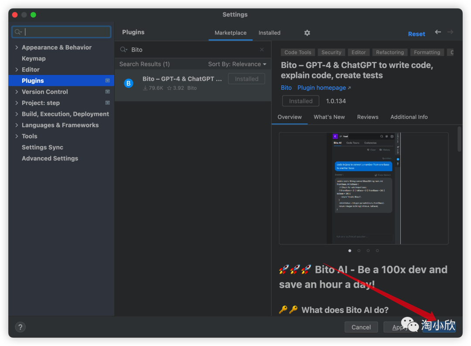
Task: Click the Refactoring tag
Action: (x=389, y=52)
